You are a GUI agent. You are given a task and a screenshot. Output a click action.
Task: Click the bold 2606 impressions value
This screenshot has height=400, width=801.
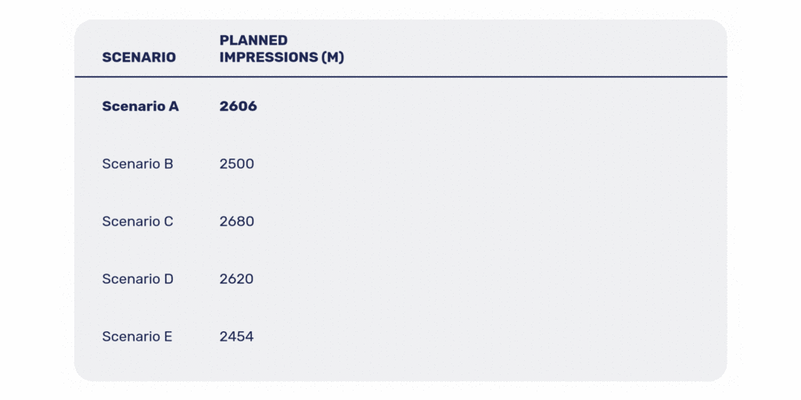238,106
